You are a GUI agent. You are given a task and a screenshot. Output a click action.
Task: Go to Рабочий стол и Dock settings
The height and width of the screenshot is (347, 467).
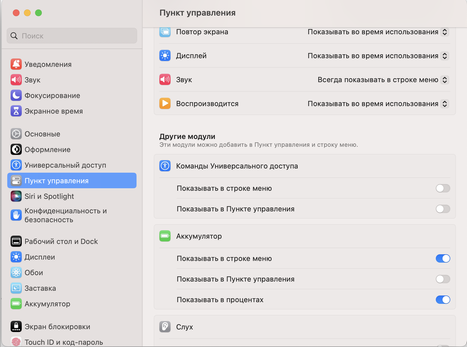click(61, 241)
